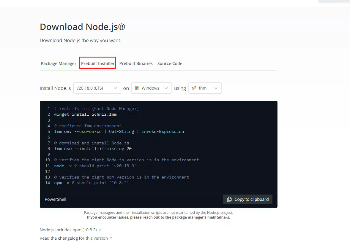
Task: Click the 'winget install Schniz.fnm' code line
Action: pyautogui.click(x=85, y=114)
